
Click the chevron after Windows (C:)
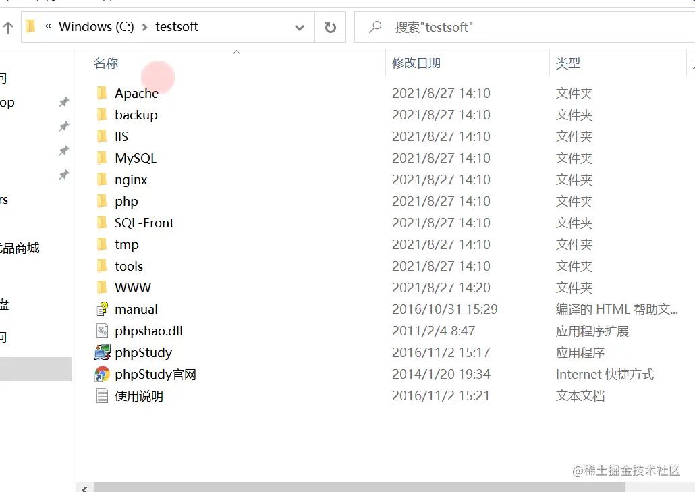[x=144, y=27]
